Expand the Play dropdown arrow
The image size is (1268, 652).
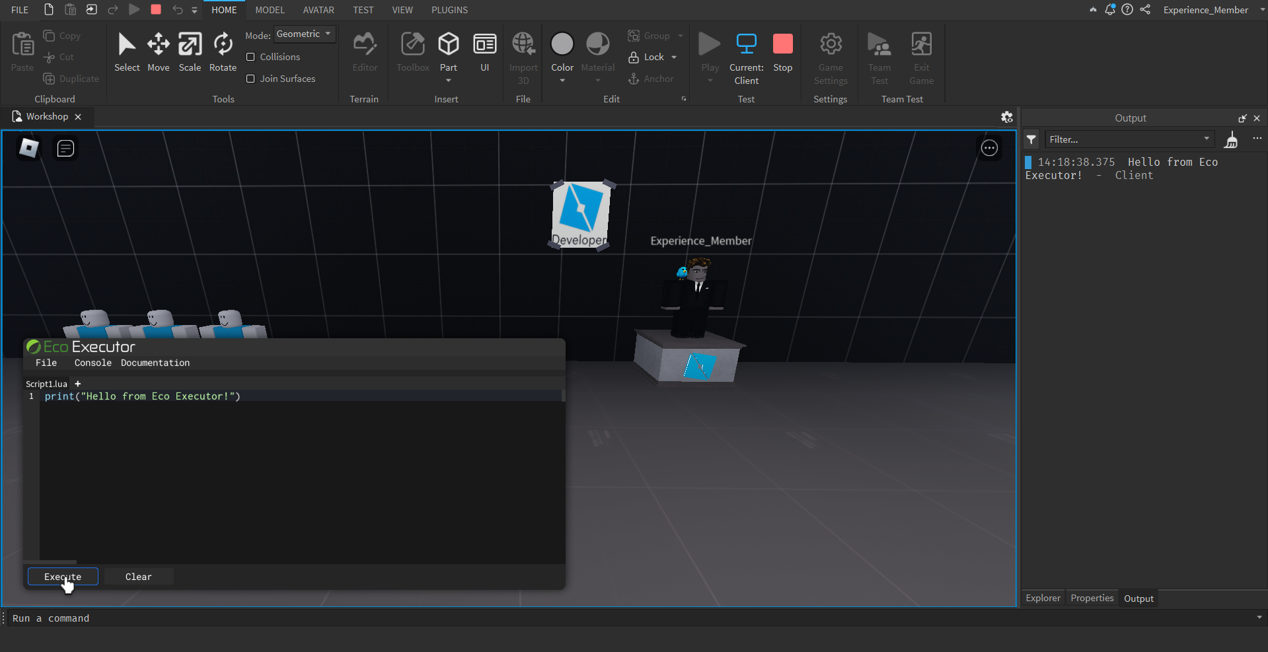[710, 81]
